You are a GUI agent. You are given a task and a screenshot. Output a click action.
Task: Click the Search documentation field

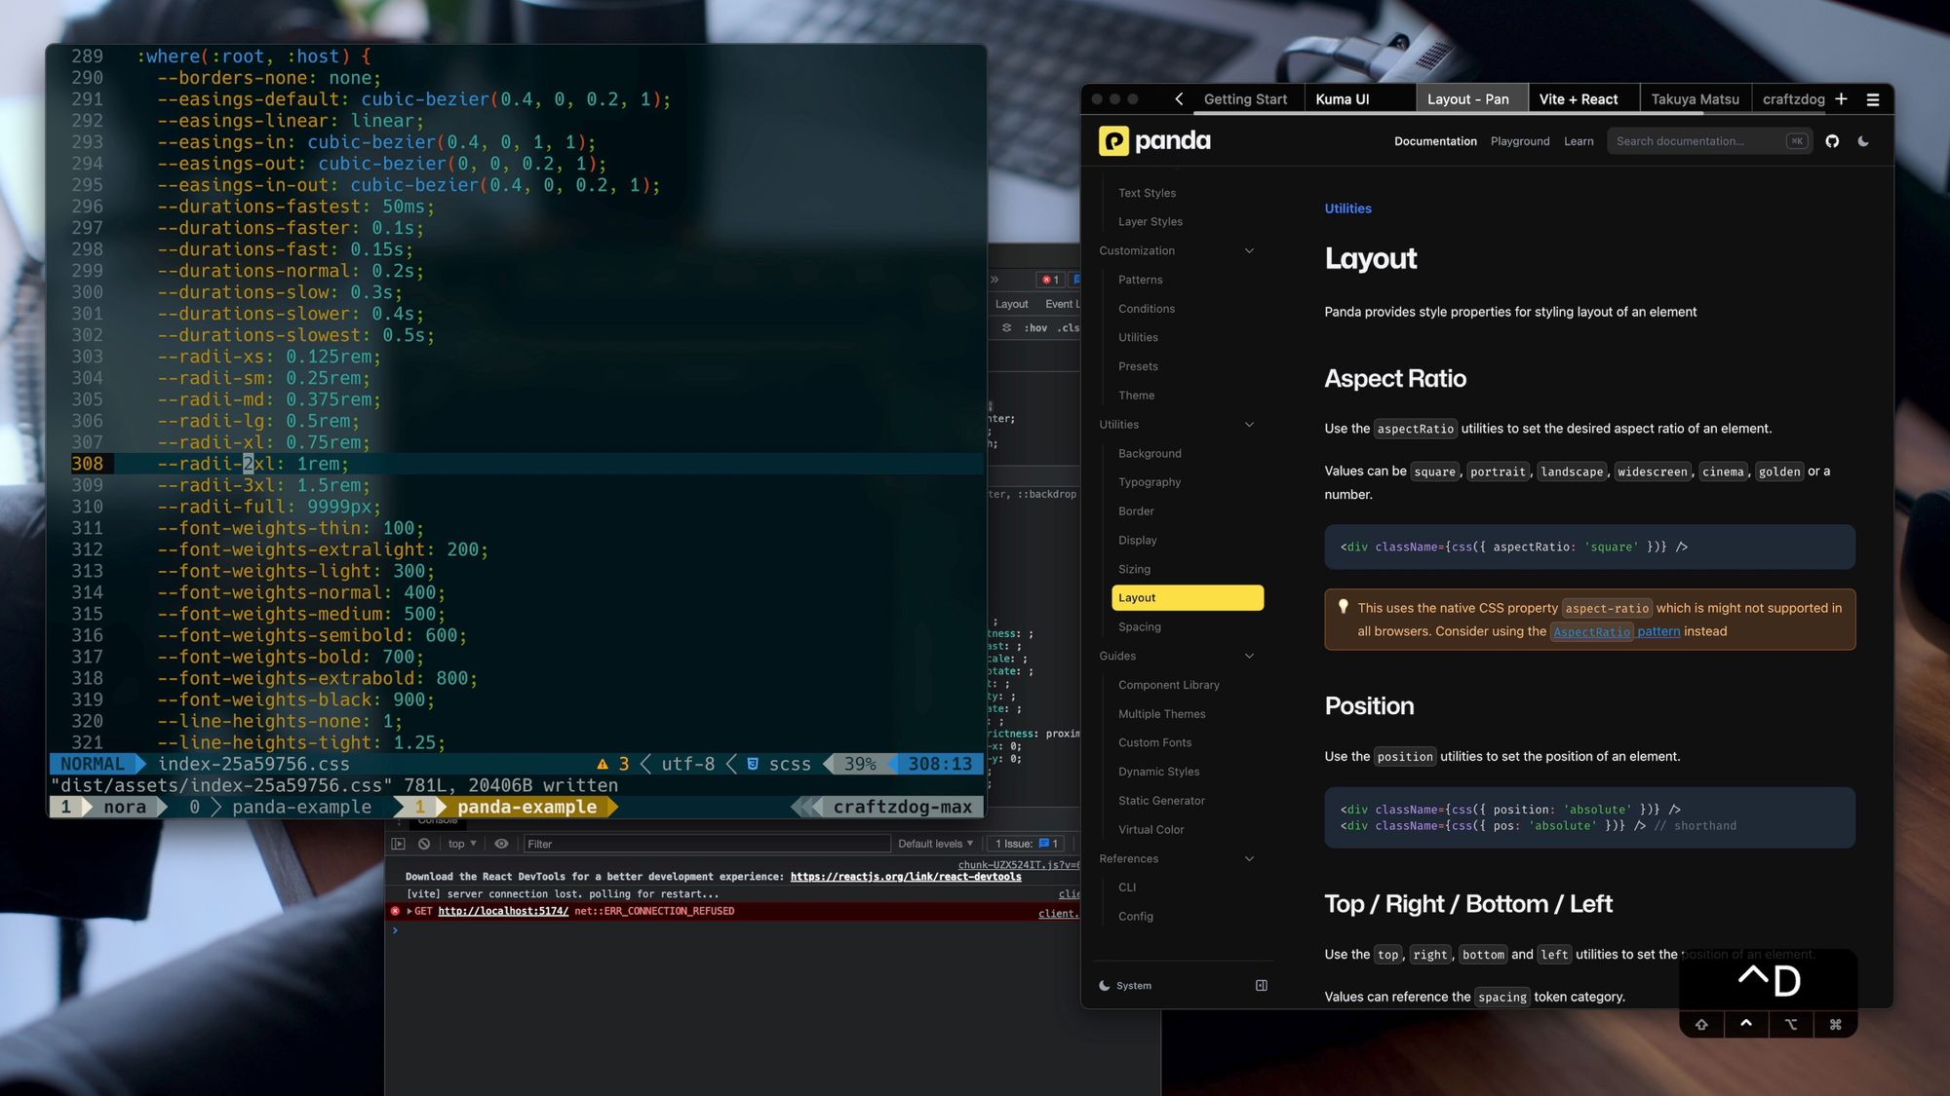[1696, 141]
